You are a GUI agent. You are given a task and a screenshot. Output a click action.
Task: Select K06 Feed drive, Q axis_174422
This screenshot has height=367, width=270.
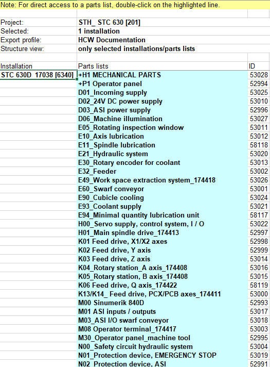(162, 285)
